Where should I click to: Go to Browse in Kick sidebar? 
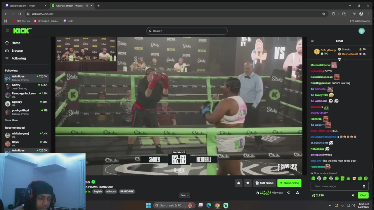[x=14, y=50]
